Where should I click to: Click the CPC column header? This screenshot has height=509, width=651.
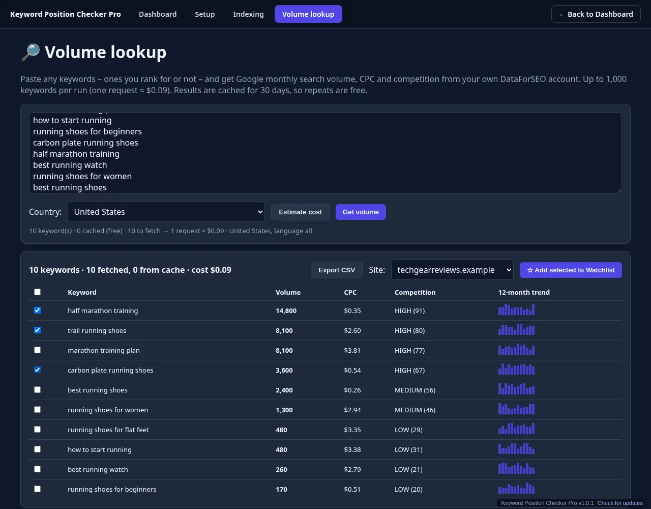click(x=350, y=293)
